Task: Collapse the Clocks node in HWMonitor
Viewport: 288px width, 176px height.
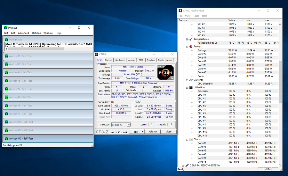Action: (x=187, y=140)
